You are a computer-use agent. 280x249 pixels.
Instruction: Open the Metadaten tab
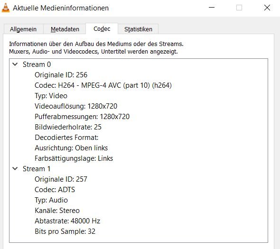coord(65,29)
